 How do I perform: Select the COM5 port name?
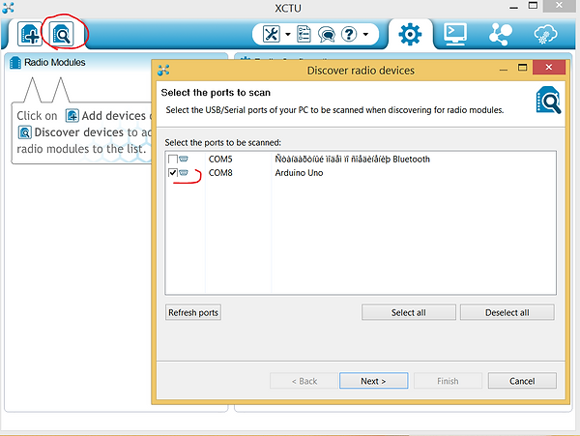(x=220, y=160)
